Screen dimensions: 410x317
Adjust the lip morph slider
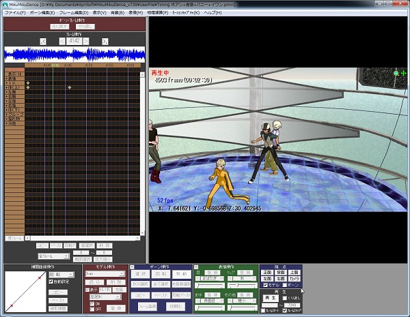pyautogui.click(x=242, y=286)
